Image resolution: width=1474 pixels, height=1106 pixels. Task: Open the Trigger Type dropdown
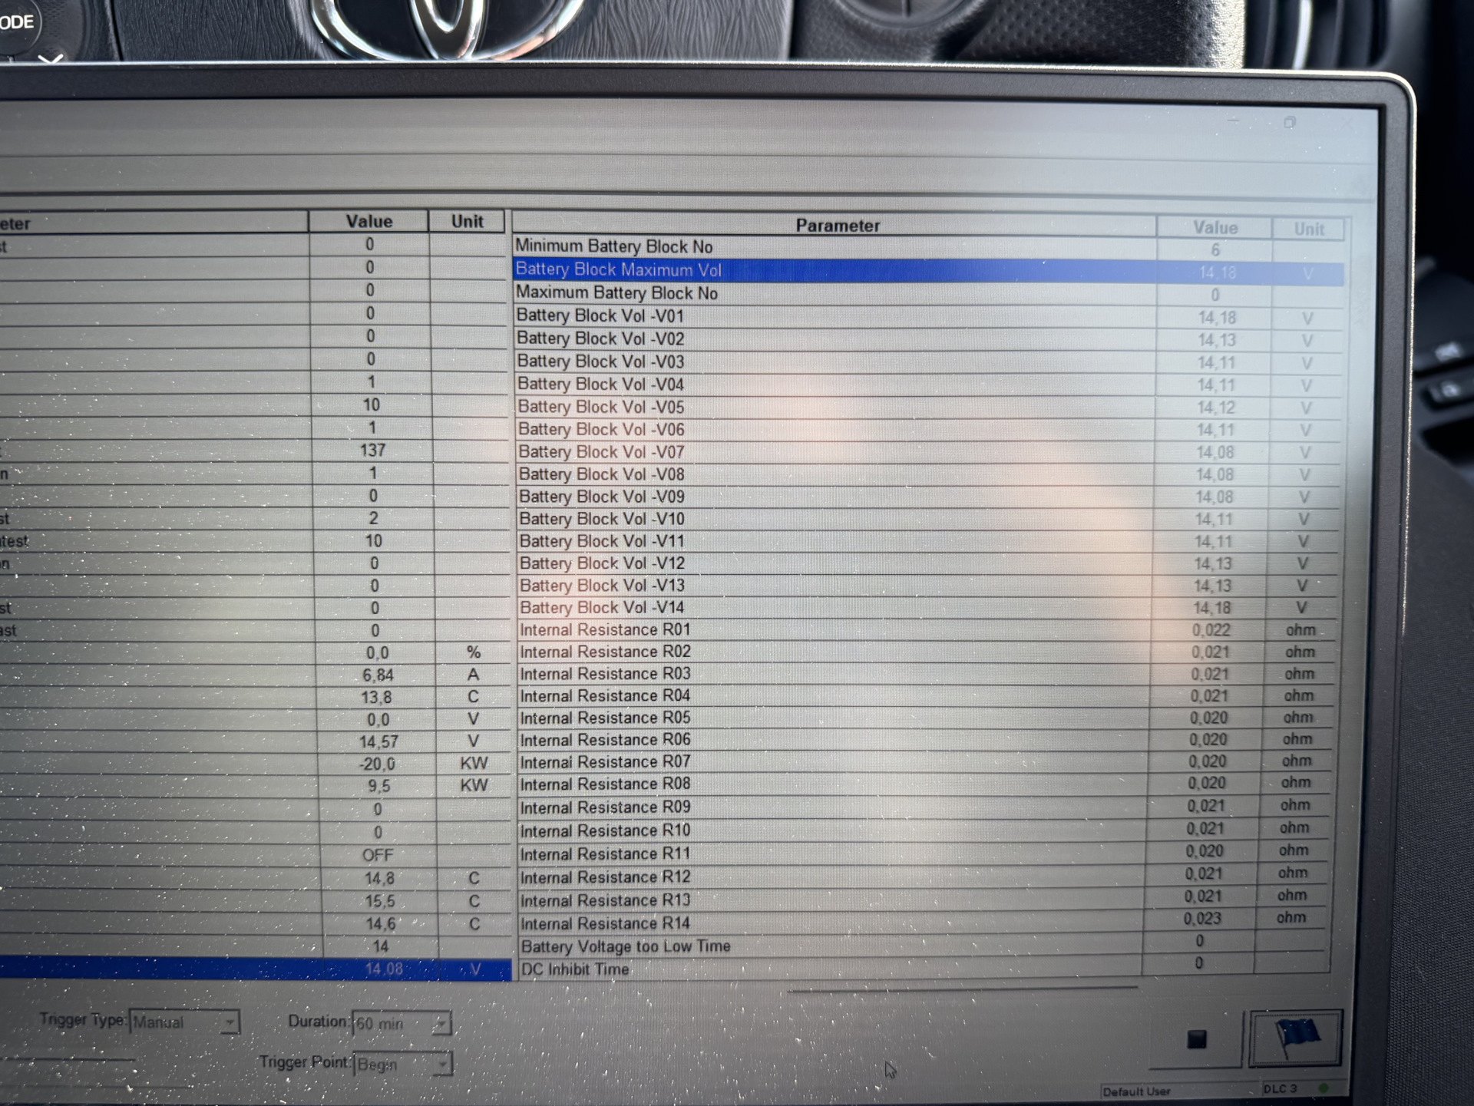[x=229, y=1022]
